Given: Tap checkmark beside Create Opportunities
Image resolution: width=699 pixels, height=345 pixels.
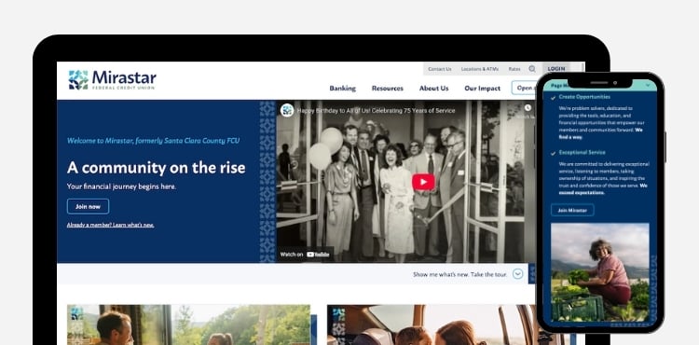Looking at the screenshot, I should pyautogui.click(x=554, y=97).
